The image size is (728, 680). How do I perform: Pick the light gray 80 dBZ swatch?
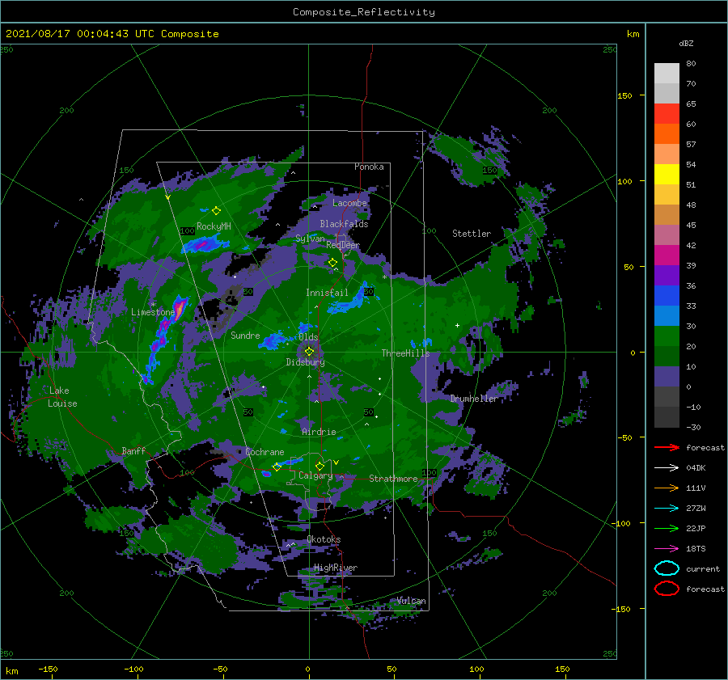(667, 74)
